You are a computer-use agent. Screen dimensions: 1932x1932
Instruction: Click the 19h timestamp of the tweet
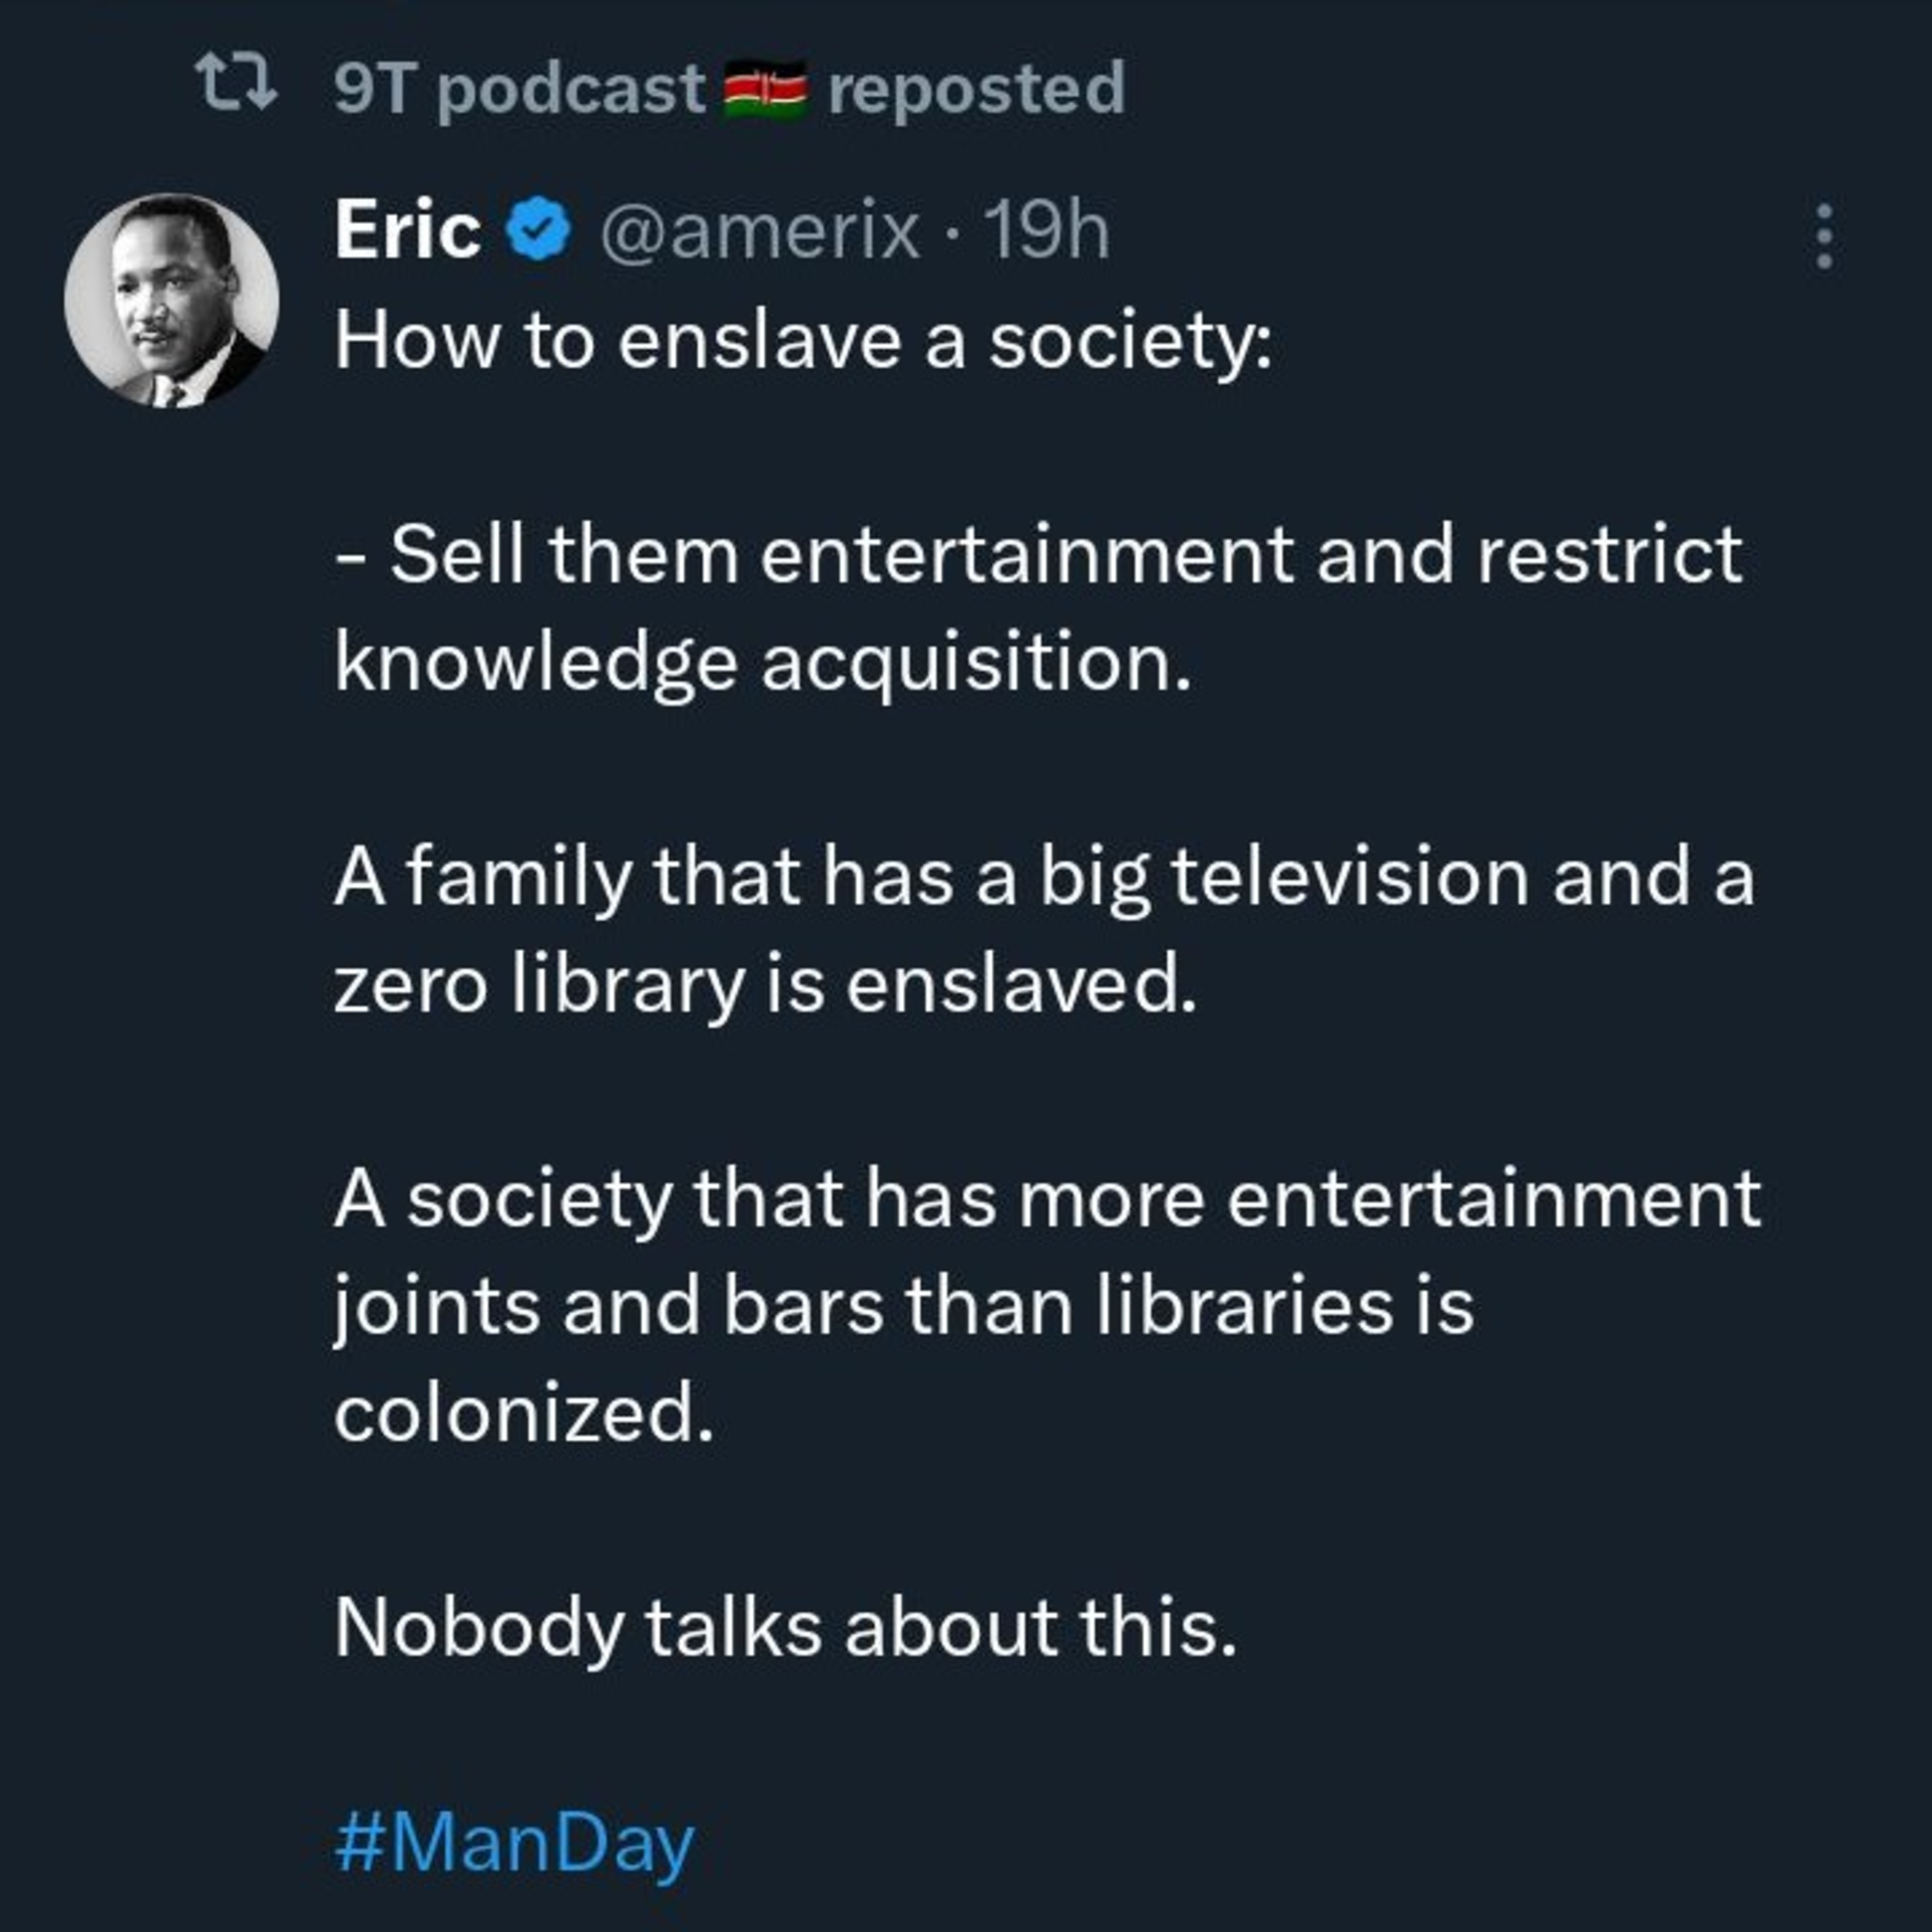1046,231
